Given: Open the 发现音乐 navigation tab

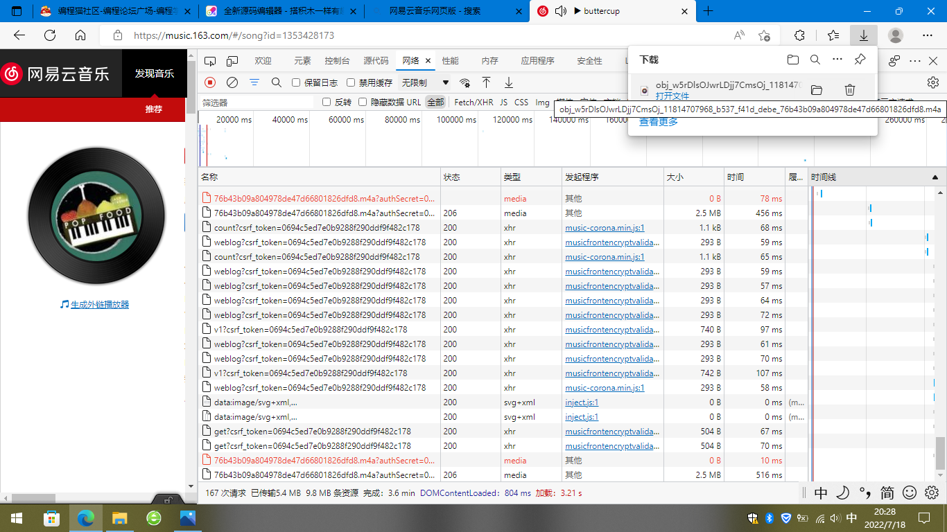Looking at the screenshot, I should [x=155, y=73].
